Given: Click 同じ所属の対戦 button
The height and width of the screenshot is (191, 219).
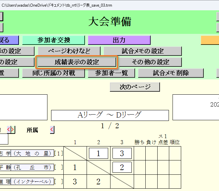Looking at the screenshot, I should (x=53, y=73).
